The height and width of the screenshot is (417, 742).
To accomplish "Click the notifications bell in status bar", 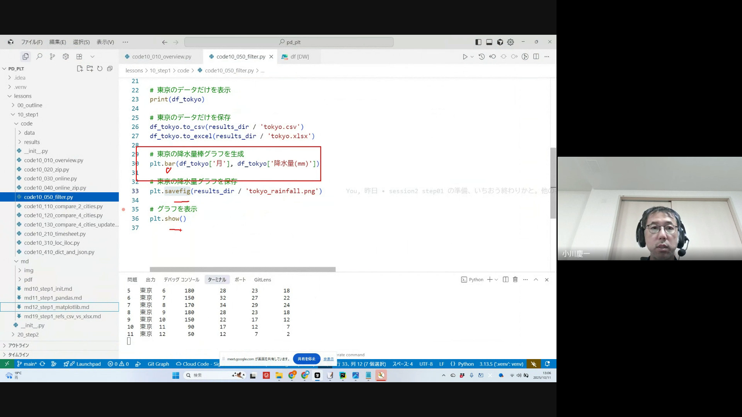I will pos(547,364).
